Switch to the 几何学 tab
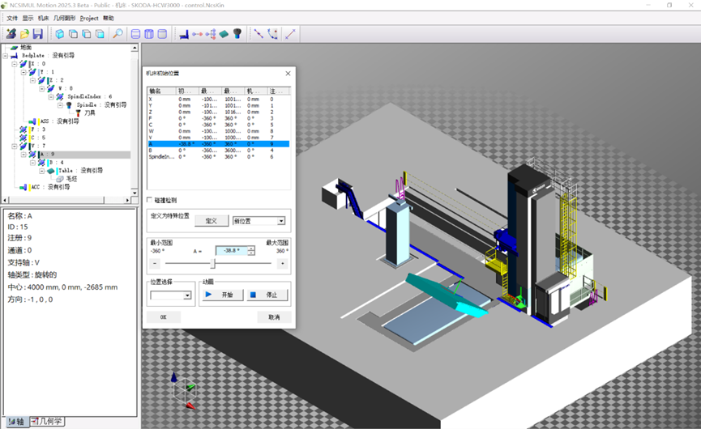Image resolution: width=701 pixels, height=429 pixels. click(x=47, y=421)
